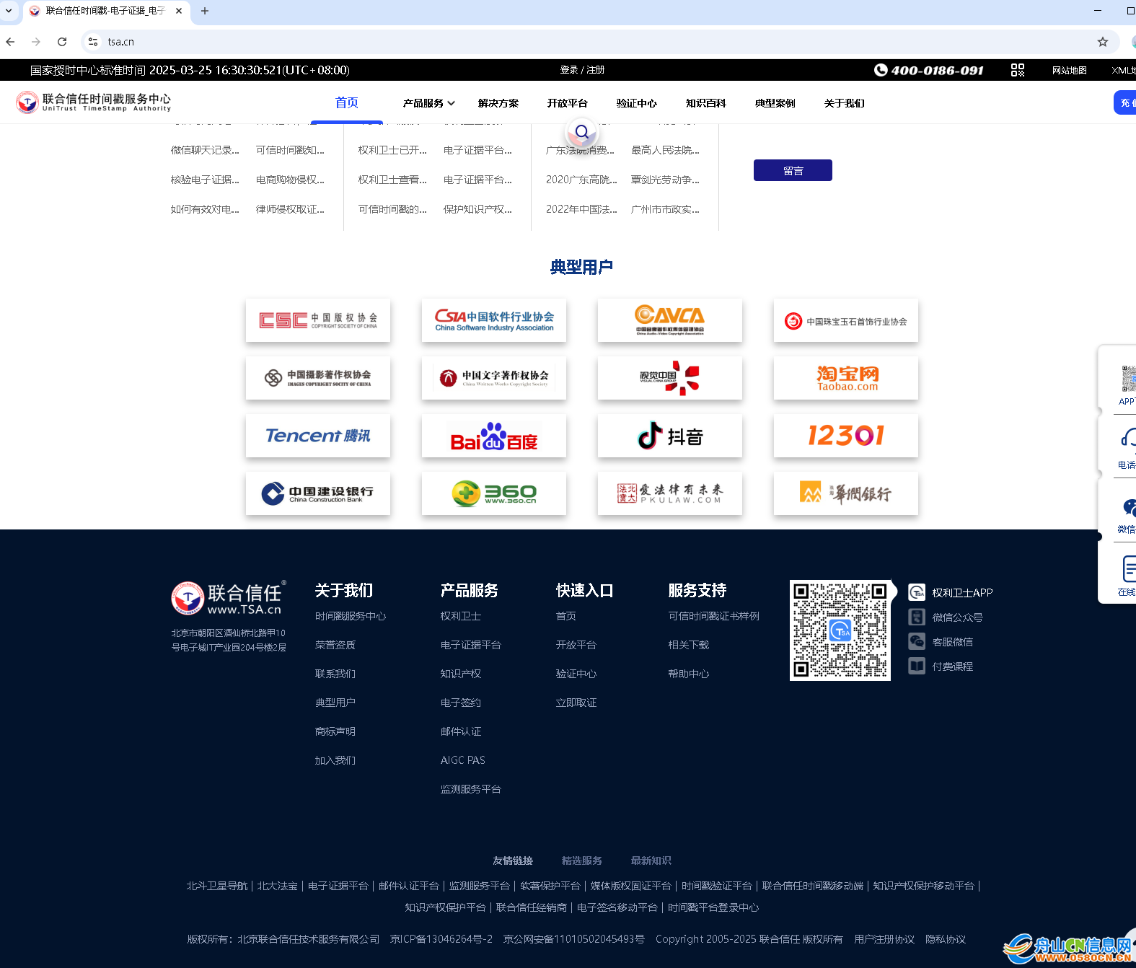This screenshot has width=1136, height=968.
Task: Click the 360 logo card
Action: click(x=494, y=493)
